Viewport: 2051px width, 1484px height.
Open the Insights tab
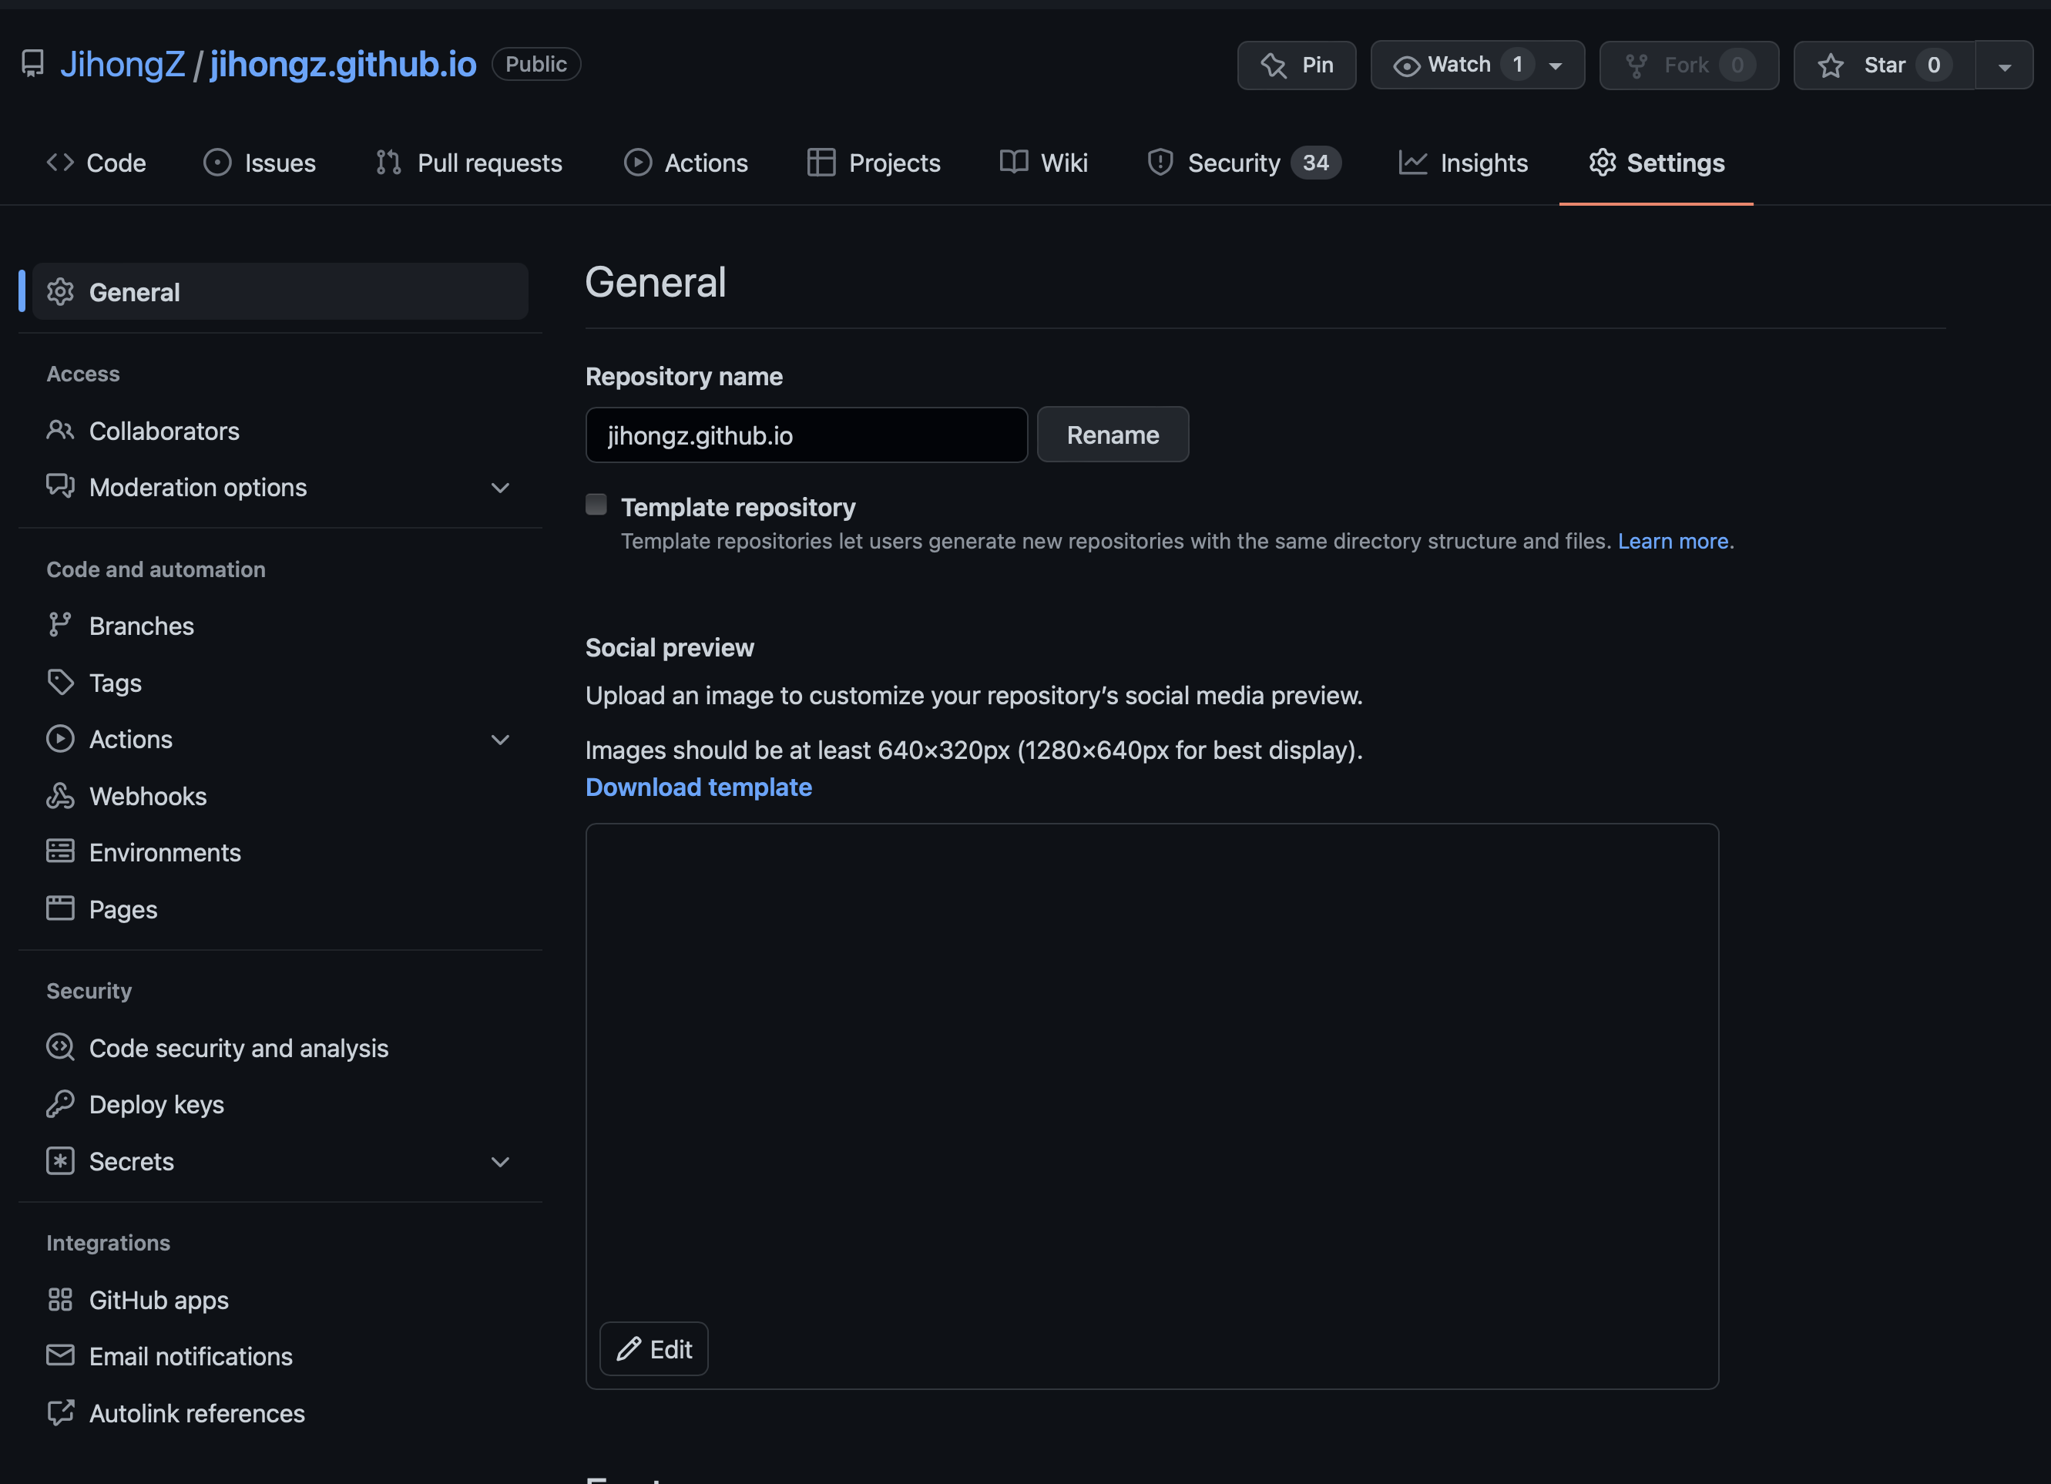[x=1462, y=163]
